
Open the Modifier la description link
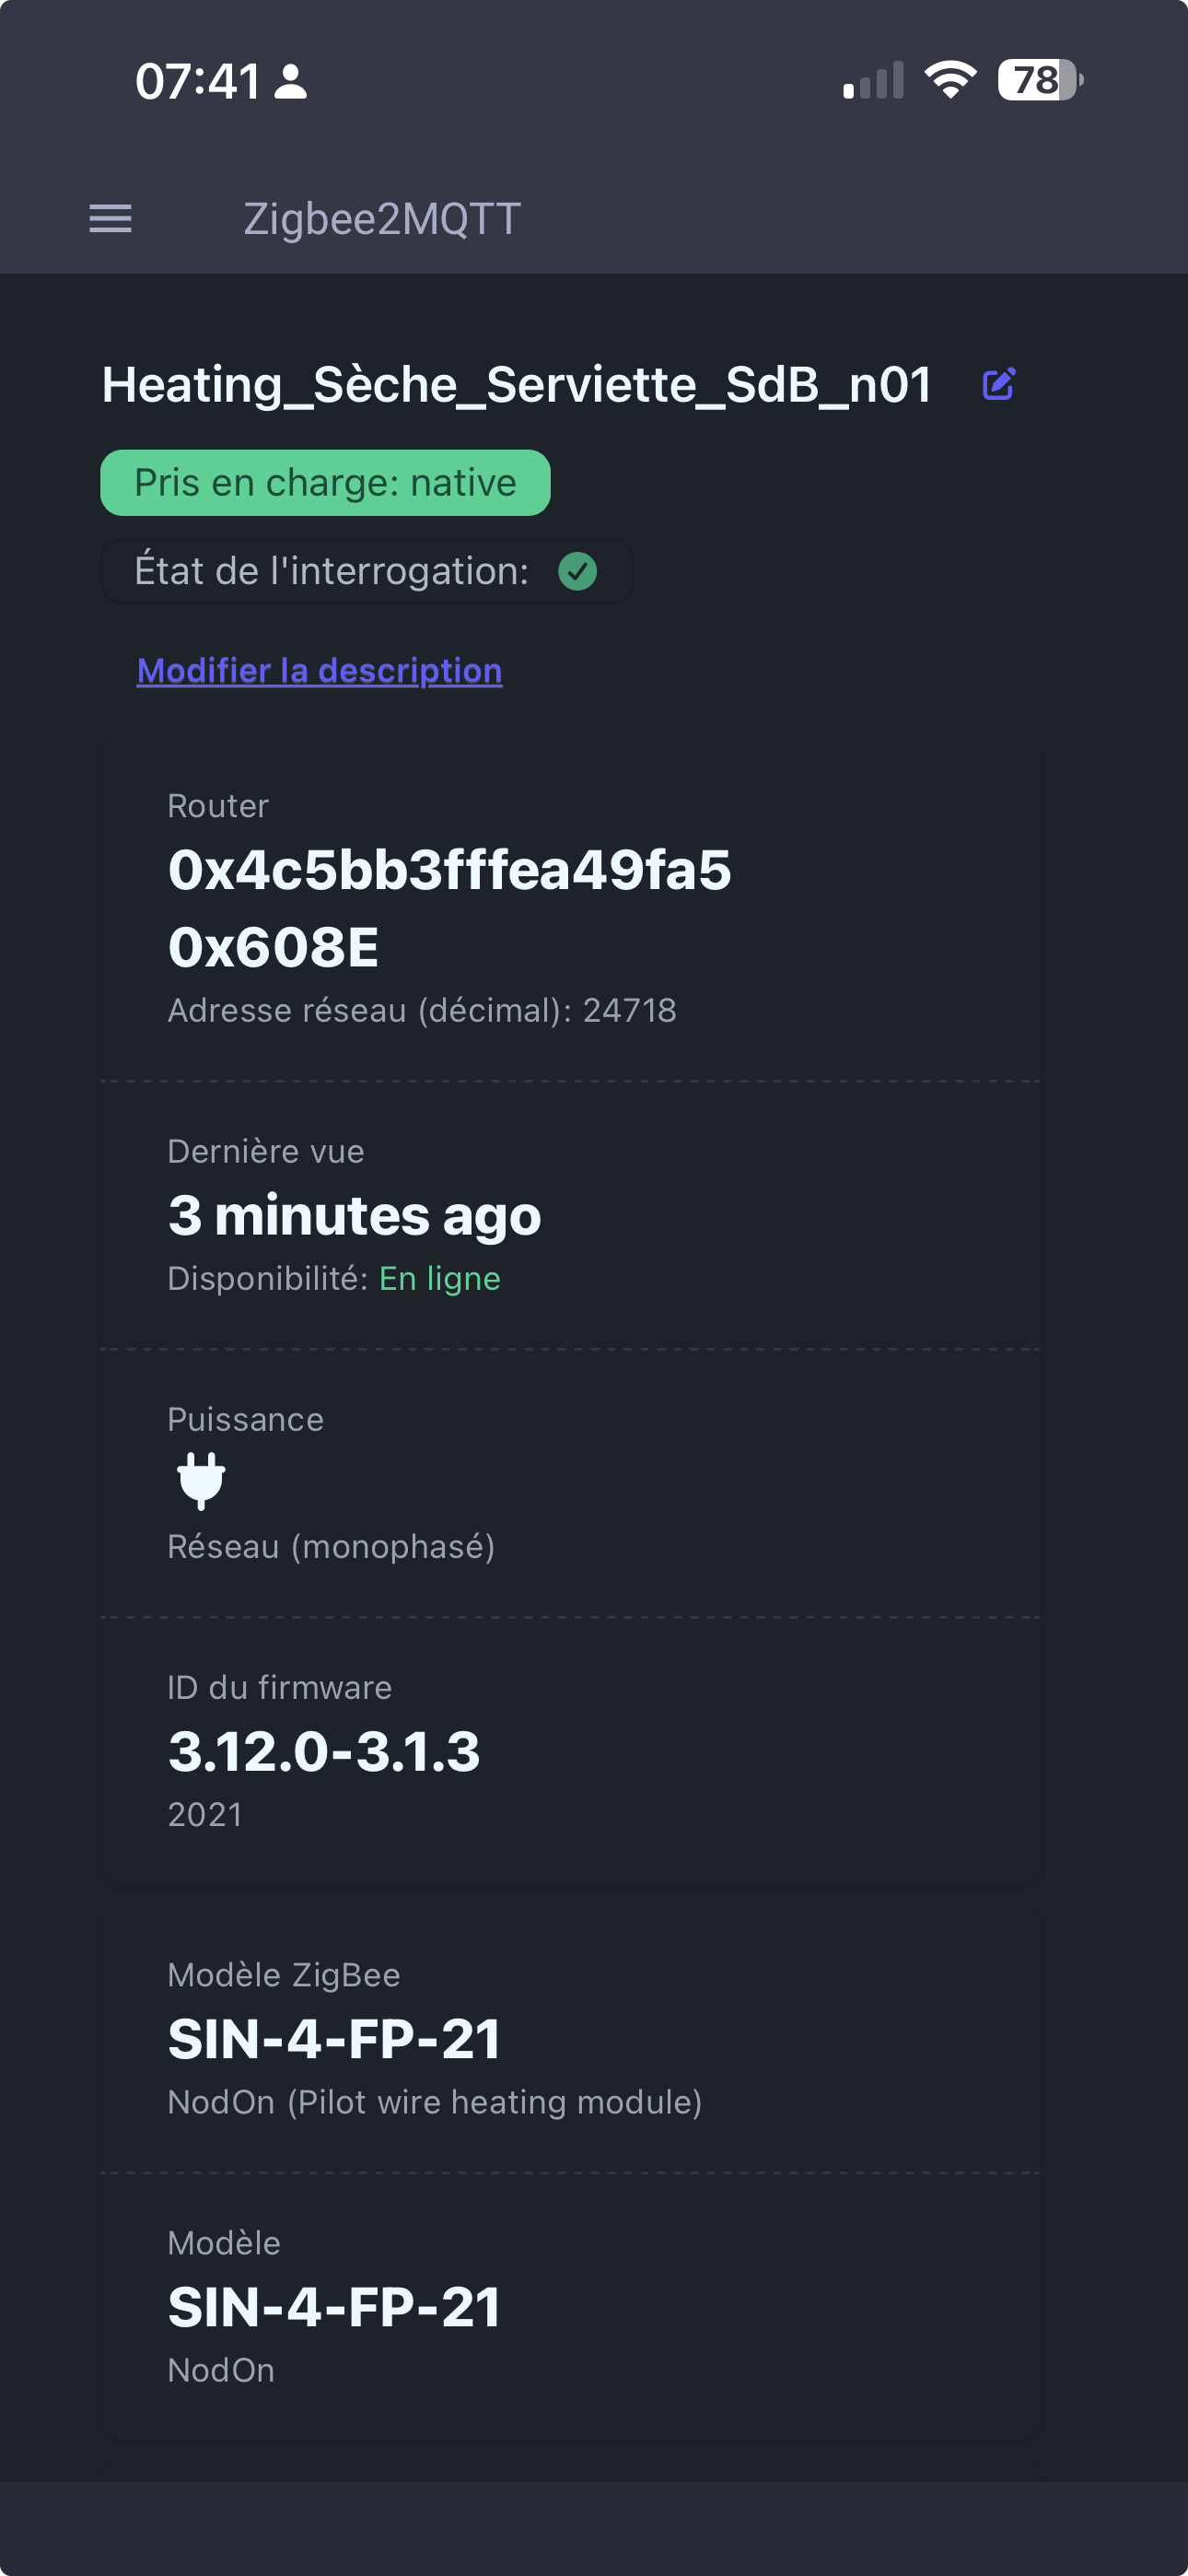click(319, 670)
